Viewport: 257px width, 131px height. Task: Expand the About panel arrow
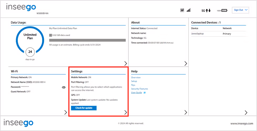click(186, 64)
